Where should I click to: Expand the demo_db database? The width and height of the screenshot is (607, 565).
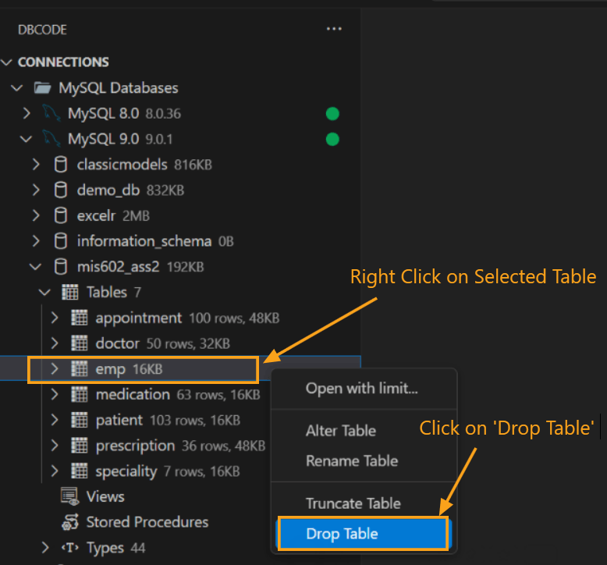[x=36, y=190]
